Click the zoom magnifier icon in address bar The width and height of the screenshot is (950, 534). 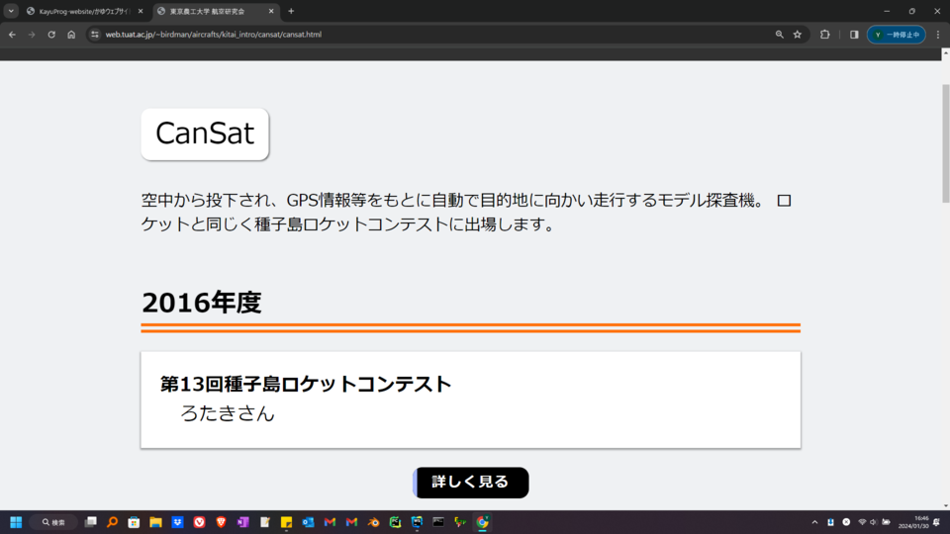coord(780,35)
